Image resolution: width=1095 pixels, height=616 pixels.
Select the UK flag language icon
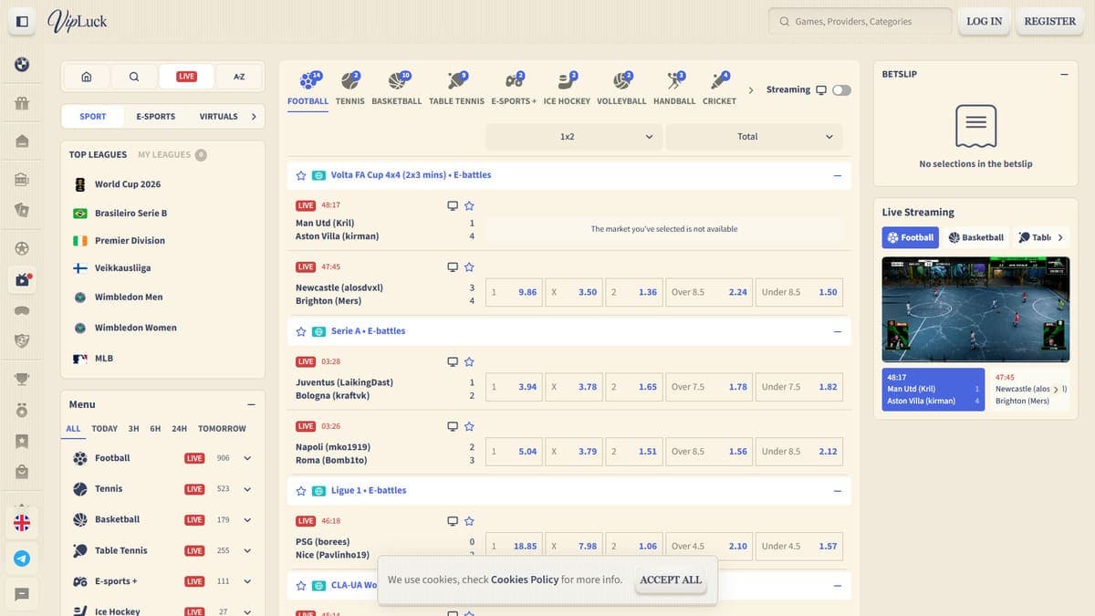coord(22,522)
